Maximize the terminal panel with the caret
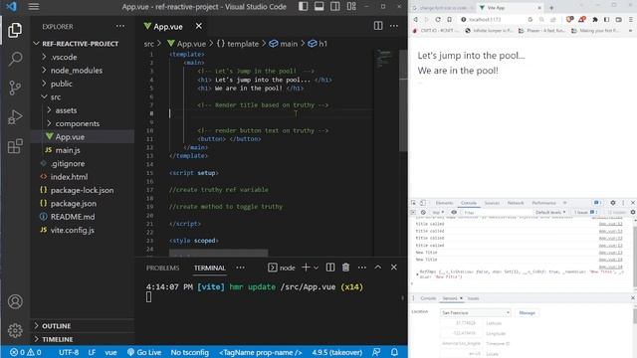Screen dimensions: 637x358 (x=378, y=268)
